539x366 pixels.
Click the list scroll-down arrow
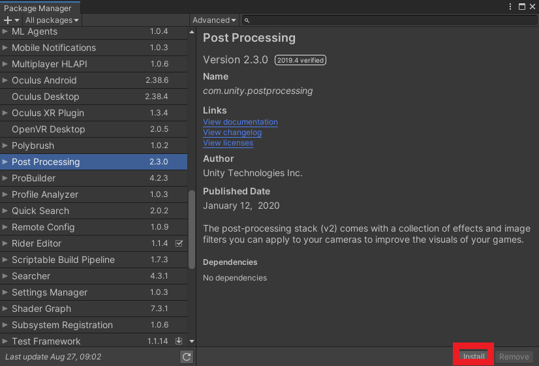click(192, 341)
